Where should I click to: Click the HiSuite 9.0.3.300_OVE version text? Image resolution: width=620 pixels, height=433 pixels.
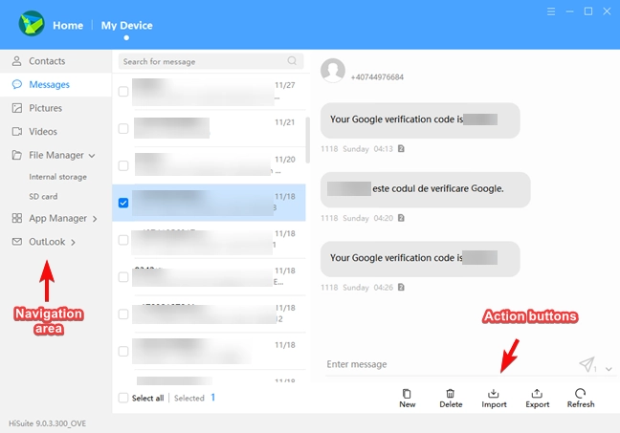pyautogui.click(x=47, y=423)
